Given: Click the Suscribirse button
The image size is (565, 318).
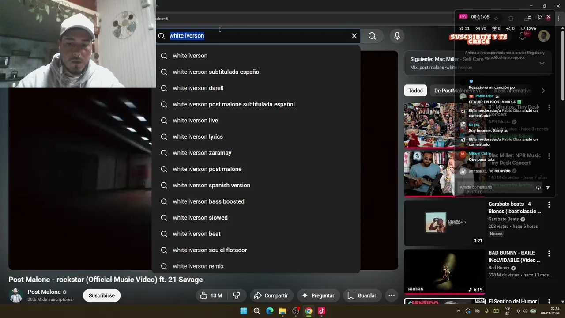Looking at the screenshot, I should point(102,295).
